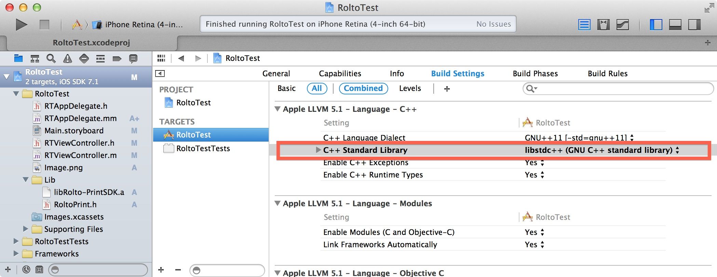Remove the selected target with minus

coord(178,270)
